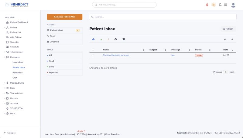
Task: Click the archive box toolbar icon
Action: coord(124,39)
